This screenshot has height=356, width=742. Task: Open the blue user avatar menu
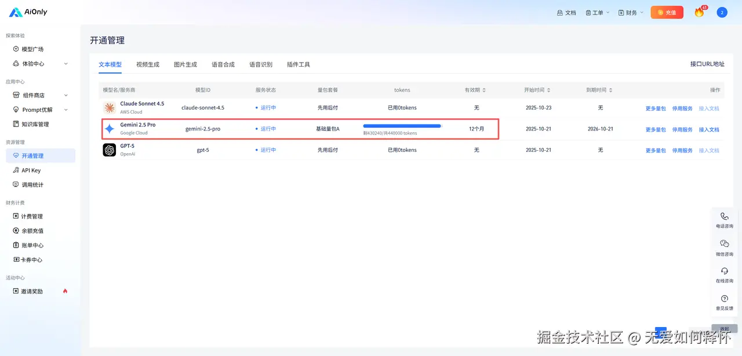pos(722,12)
